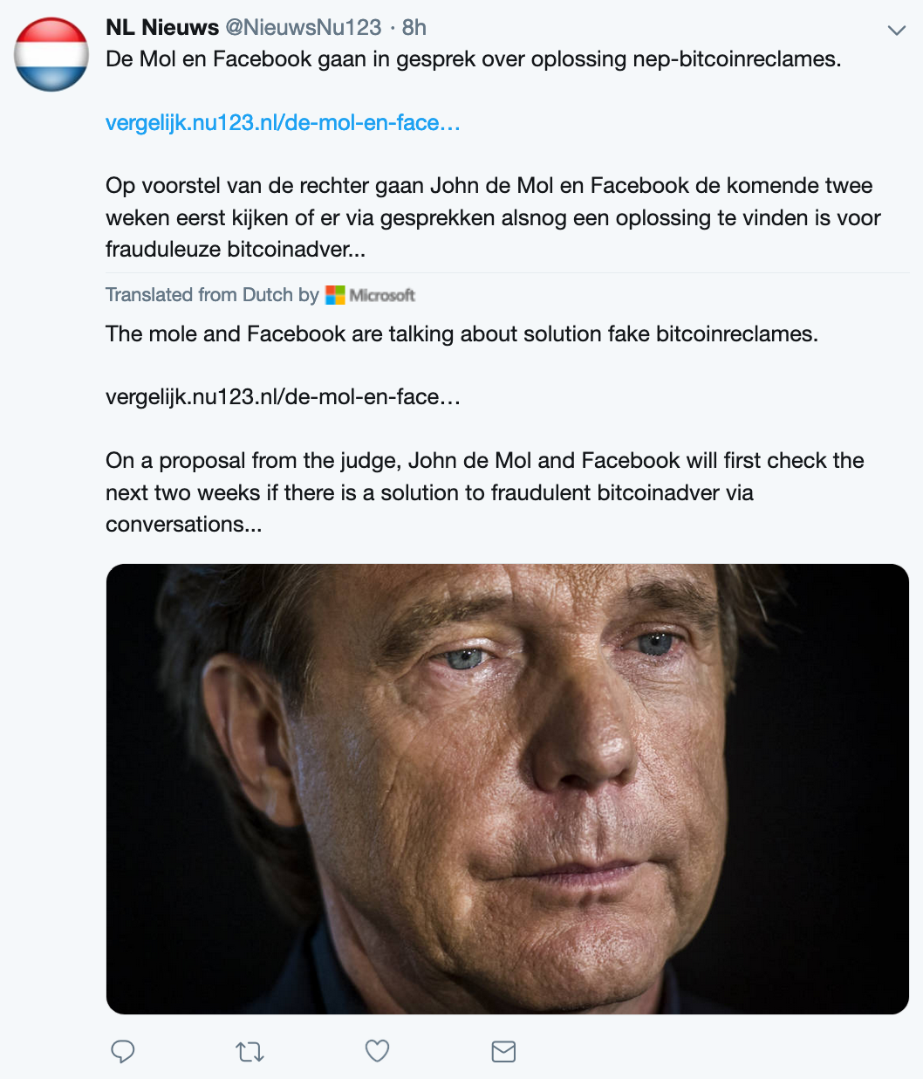Retweet the De Mol Facebook tweet
This screenshot has width=923, height=1079.
tap(250, 1052)
